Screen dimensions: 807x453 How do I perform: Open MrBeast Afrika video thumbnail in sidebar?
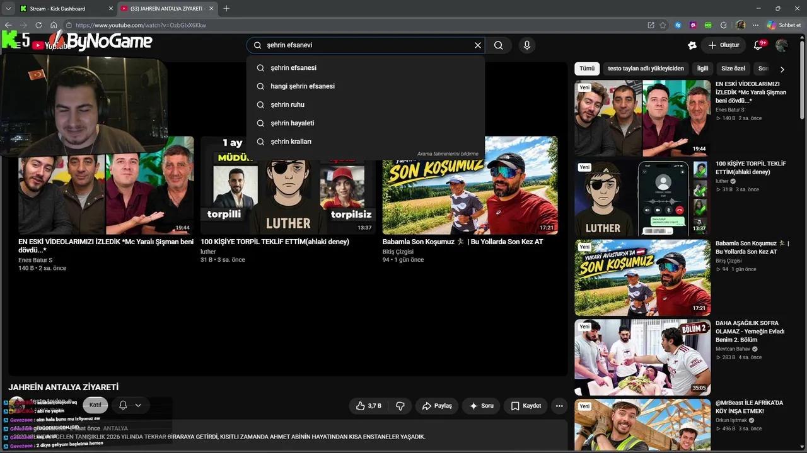tap(642, 426)
